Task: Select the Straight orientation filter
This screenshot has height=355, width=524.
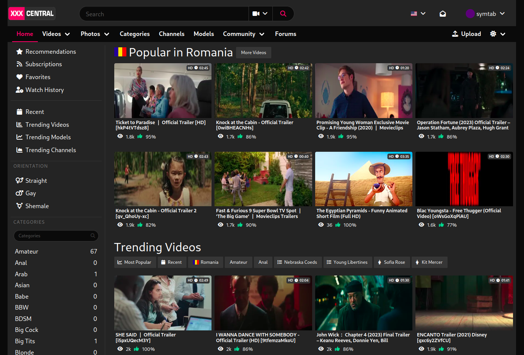Action: [32, 181]
